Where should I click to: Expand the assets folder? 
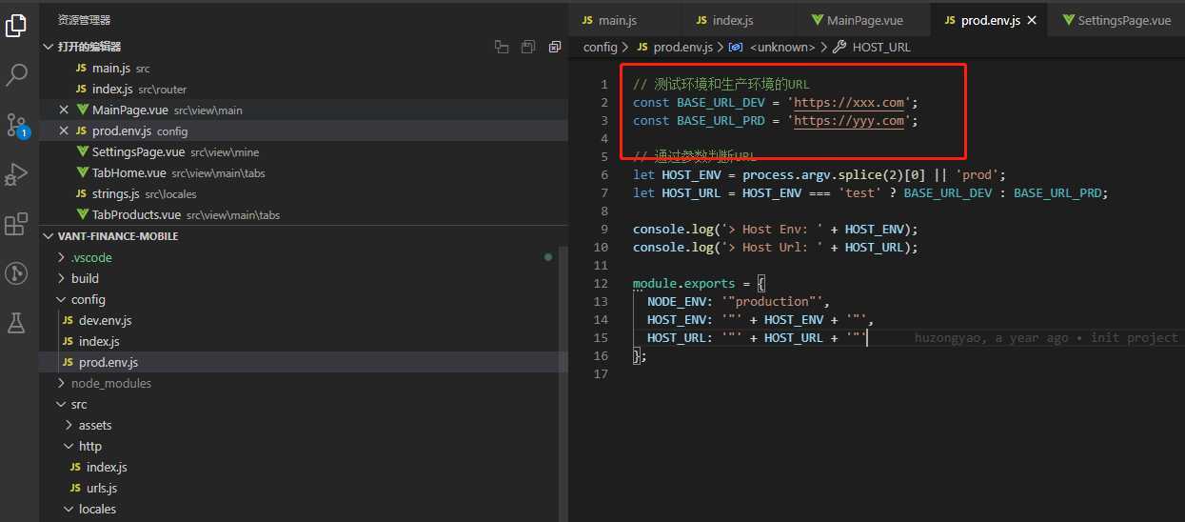(x=94, y=425)
